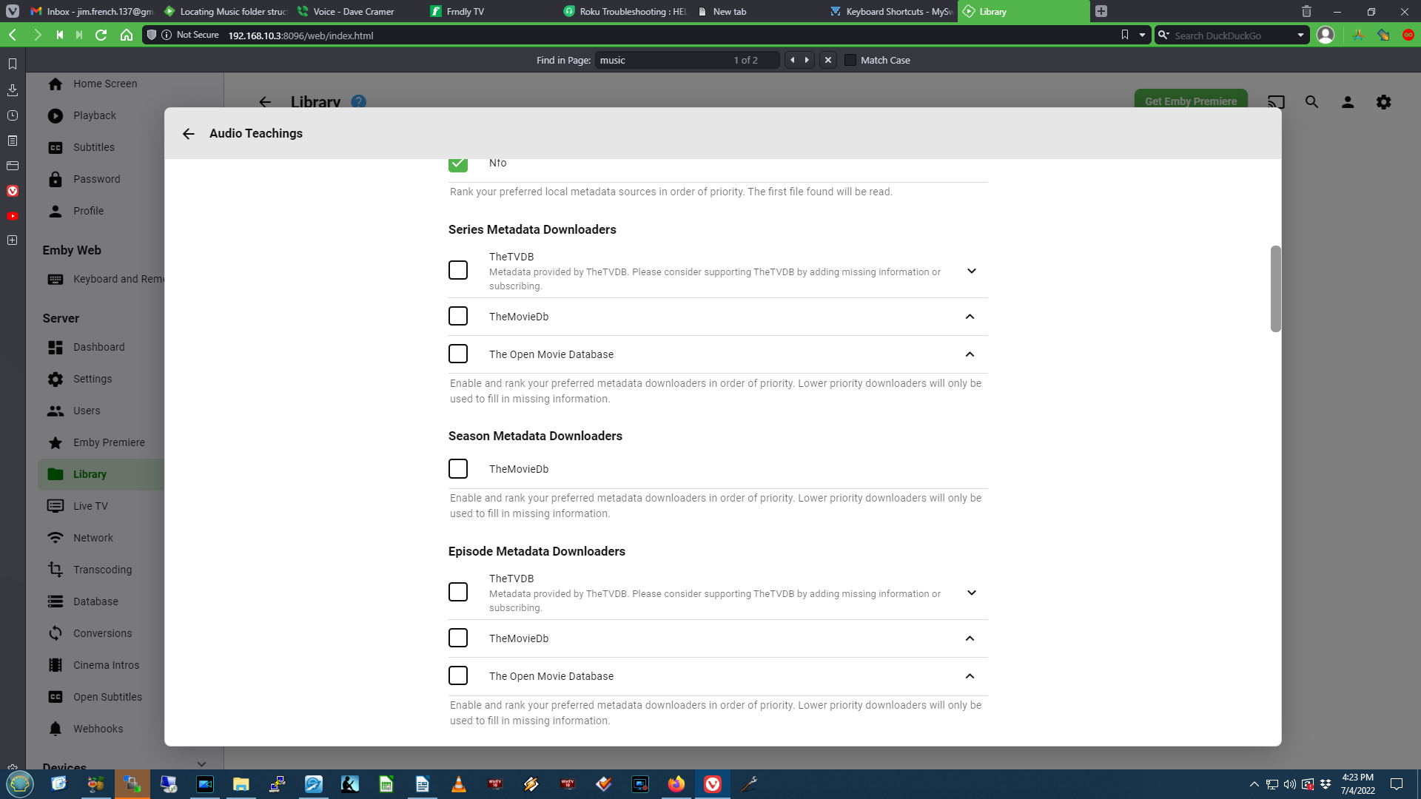
Task: Open Dashboard in the Server sidebar
Action: tap(98, 347)
